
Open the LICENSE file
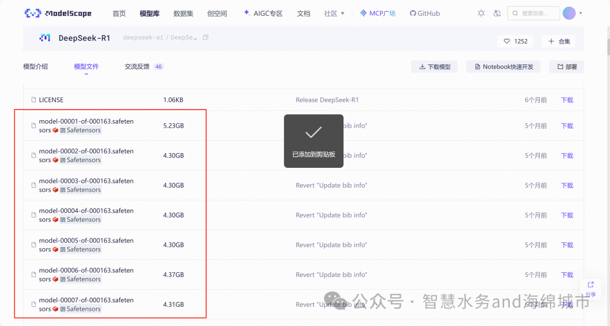[51, 100]
